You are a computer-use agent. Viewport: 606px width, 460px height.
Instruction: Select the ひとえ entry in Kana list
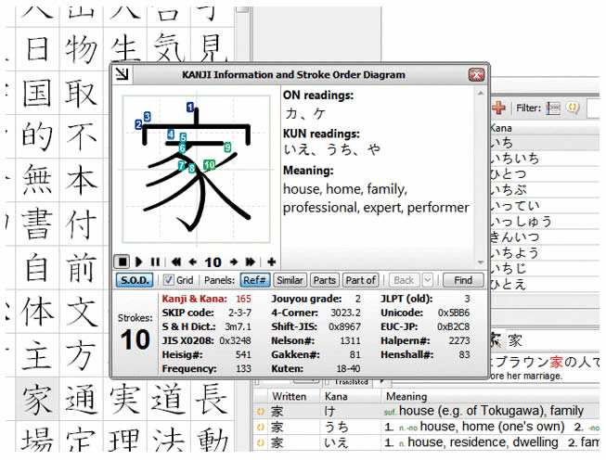[545, 285]
